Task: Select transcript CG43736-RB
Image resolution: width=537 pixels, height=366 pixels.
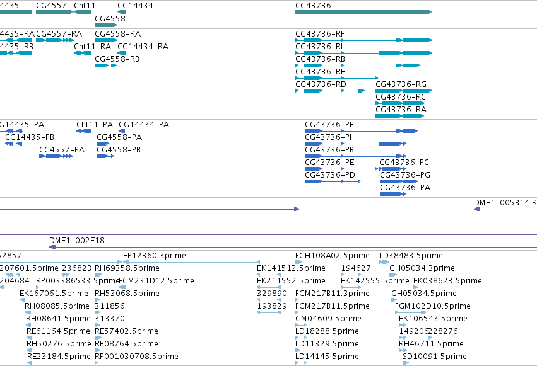Action: click(358, 66)
